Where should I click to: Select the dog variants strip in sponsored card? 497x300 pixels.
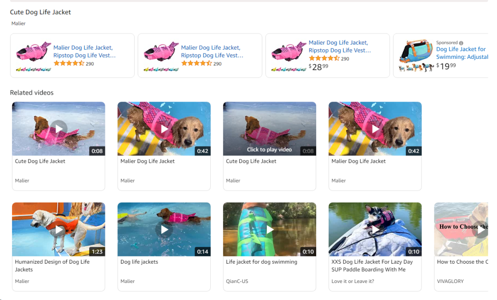(x=416, y=68)
